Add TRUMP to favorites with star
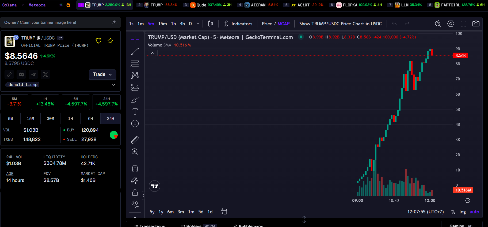 (110, 41)
